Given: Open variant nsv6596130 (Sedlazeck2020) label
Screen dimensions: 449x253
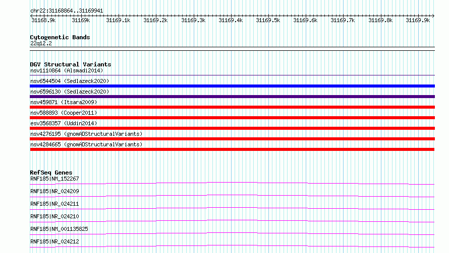Looking at the screenshot, I should coord(70,92).
